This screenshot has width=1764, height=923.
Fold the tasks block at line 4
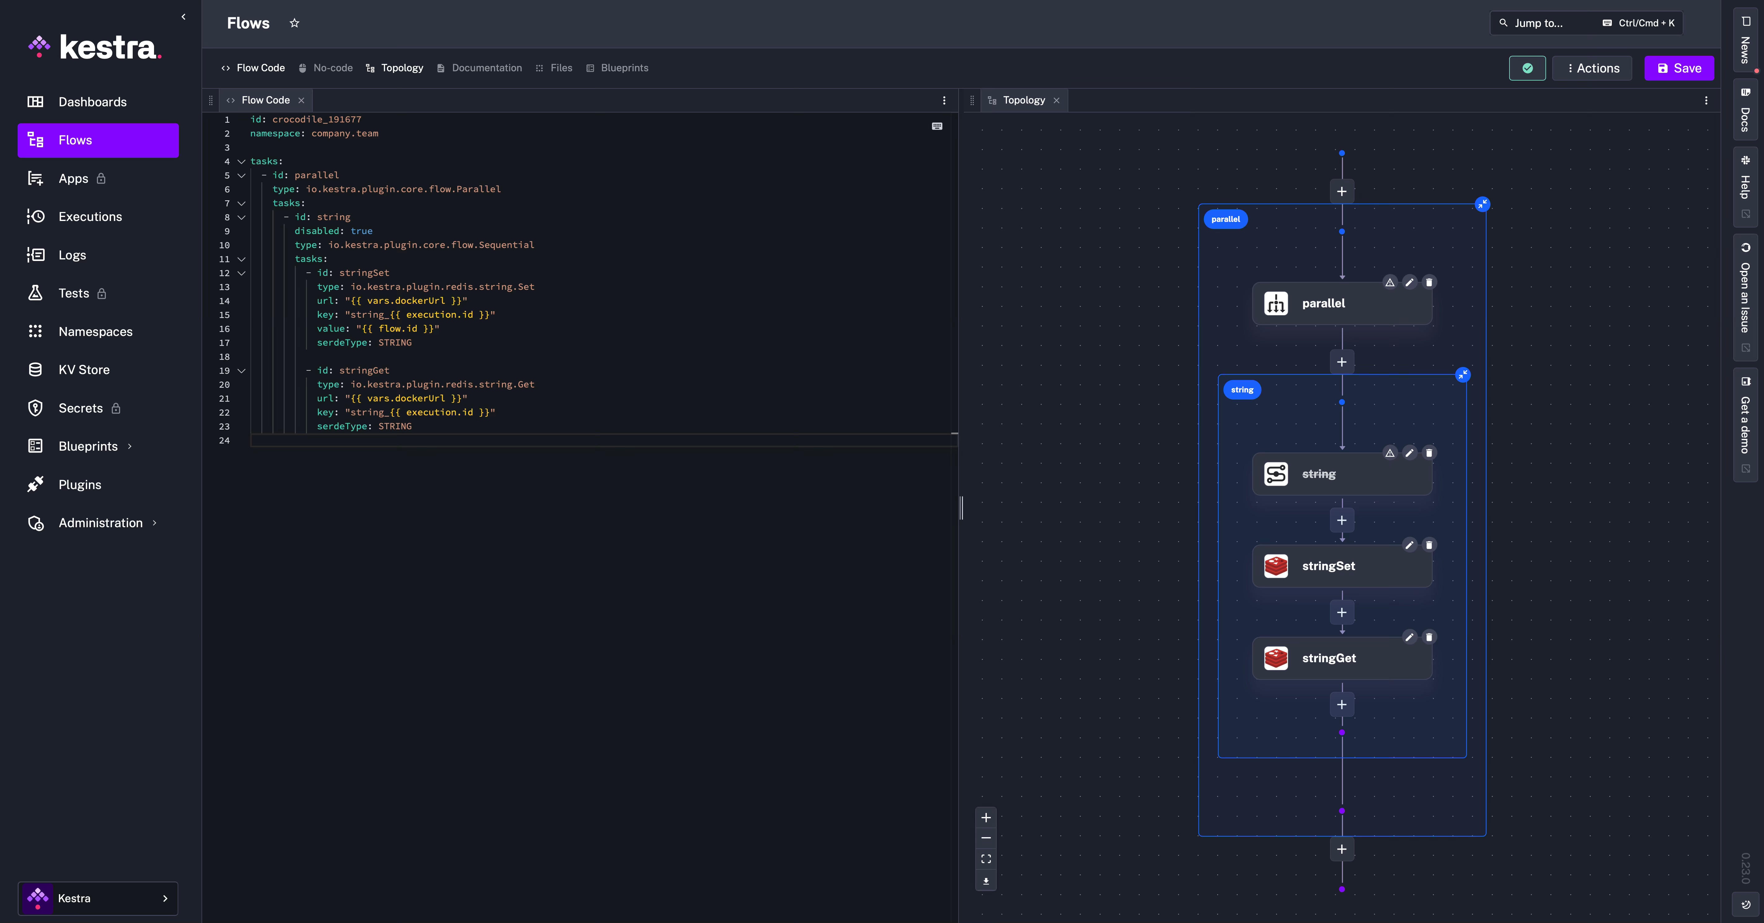241,161
